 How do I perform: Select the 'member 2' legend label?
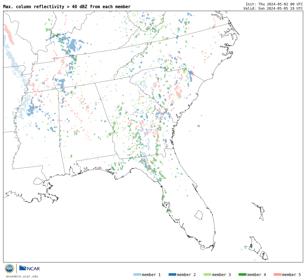click(x=186, y=275)
